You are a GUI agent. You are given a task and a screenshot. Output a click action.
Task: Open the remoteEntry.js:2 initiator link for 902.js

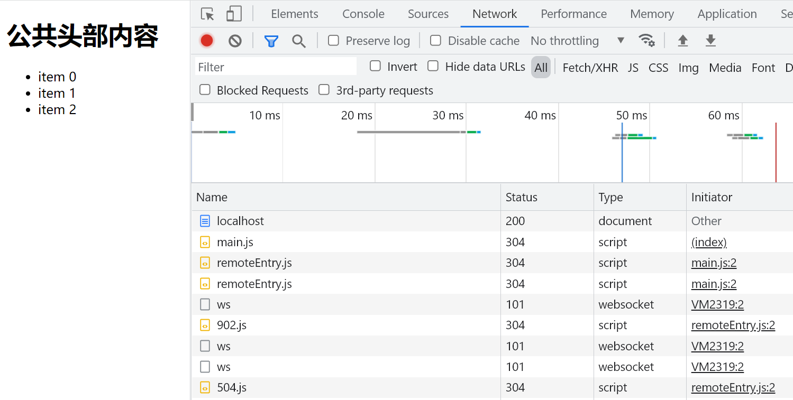[x=733, y=325]
